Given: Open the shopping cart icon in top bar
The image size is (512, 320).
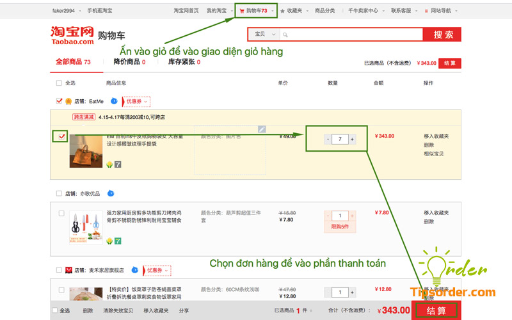Looking at the screenshot, I should (241, 11).
